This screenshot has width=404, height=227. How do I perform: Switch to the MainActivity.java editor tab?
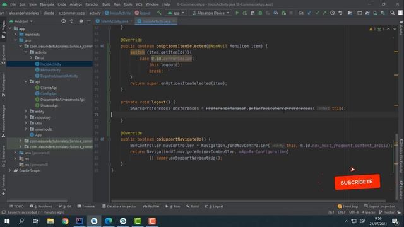[x=114, y=21]
